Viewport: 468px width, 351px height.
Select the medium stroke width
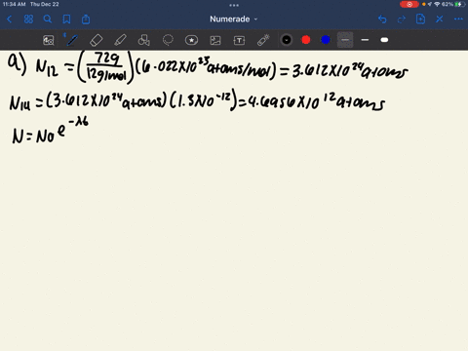pyautogui.click(x=365, y=40)
